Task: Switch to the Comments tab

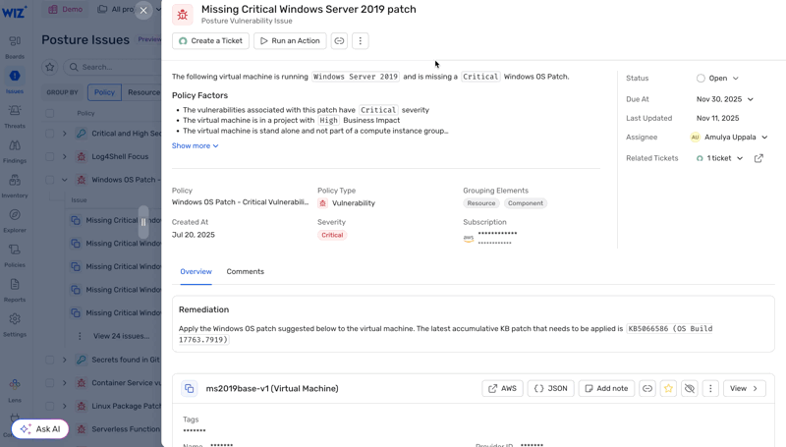Action: click(245, 272)
